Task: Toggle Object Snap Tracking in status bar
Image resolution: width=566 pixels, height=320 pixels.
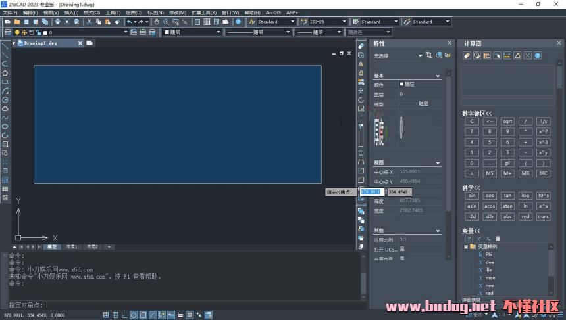Action: click(x=153, y=315)
